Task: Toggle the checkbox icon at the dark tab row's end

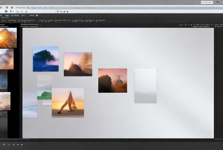Action: pyautogui.click(x=37, y=15)
